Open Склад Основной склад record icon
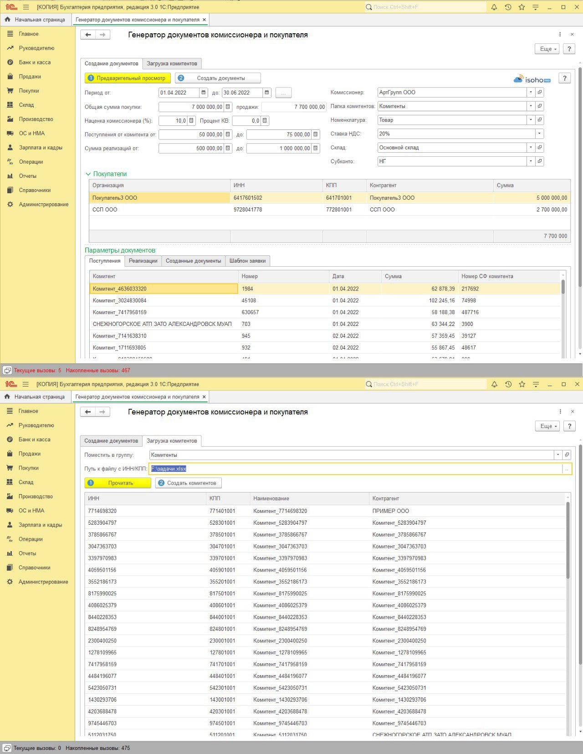This screenshot has width=583, height=754. click(x=540, y=147)
